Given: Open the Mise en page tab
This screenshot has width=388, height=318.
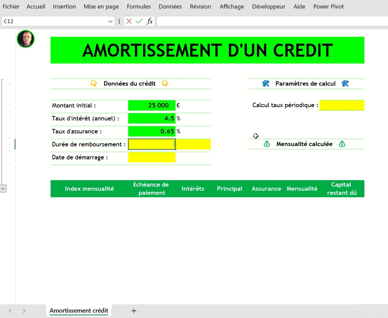Looking at the screenshot, I should coord(101,7).
